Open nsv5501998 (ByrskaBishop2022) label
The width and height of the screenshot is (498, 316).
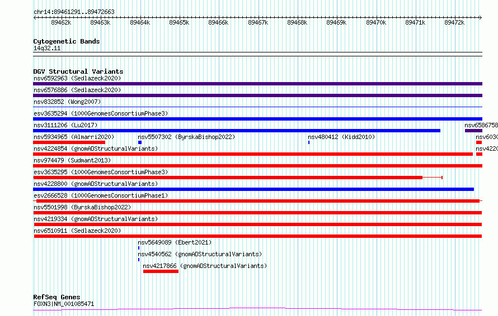coord(82,207)
